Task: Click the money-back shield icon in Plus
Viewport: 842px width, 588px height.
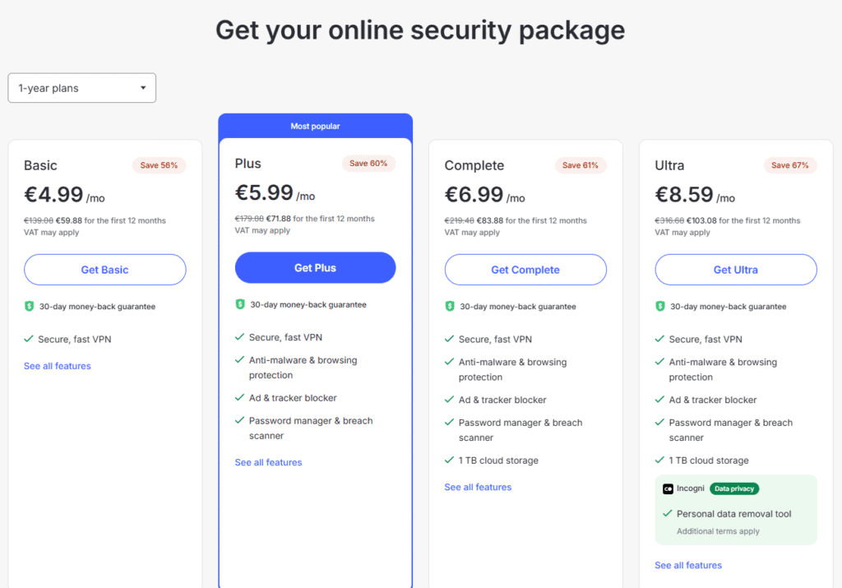Action: pos(240,304)
